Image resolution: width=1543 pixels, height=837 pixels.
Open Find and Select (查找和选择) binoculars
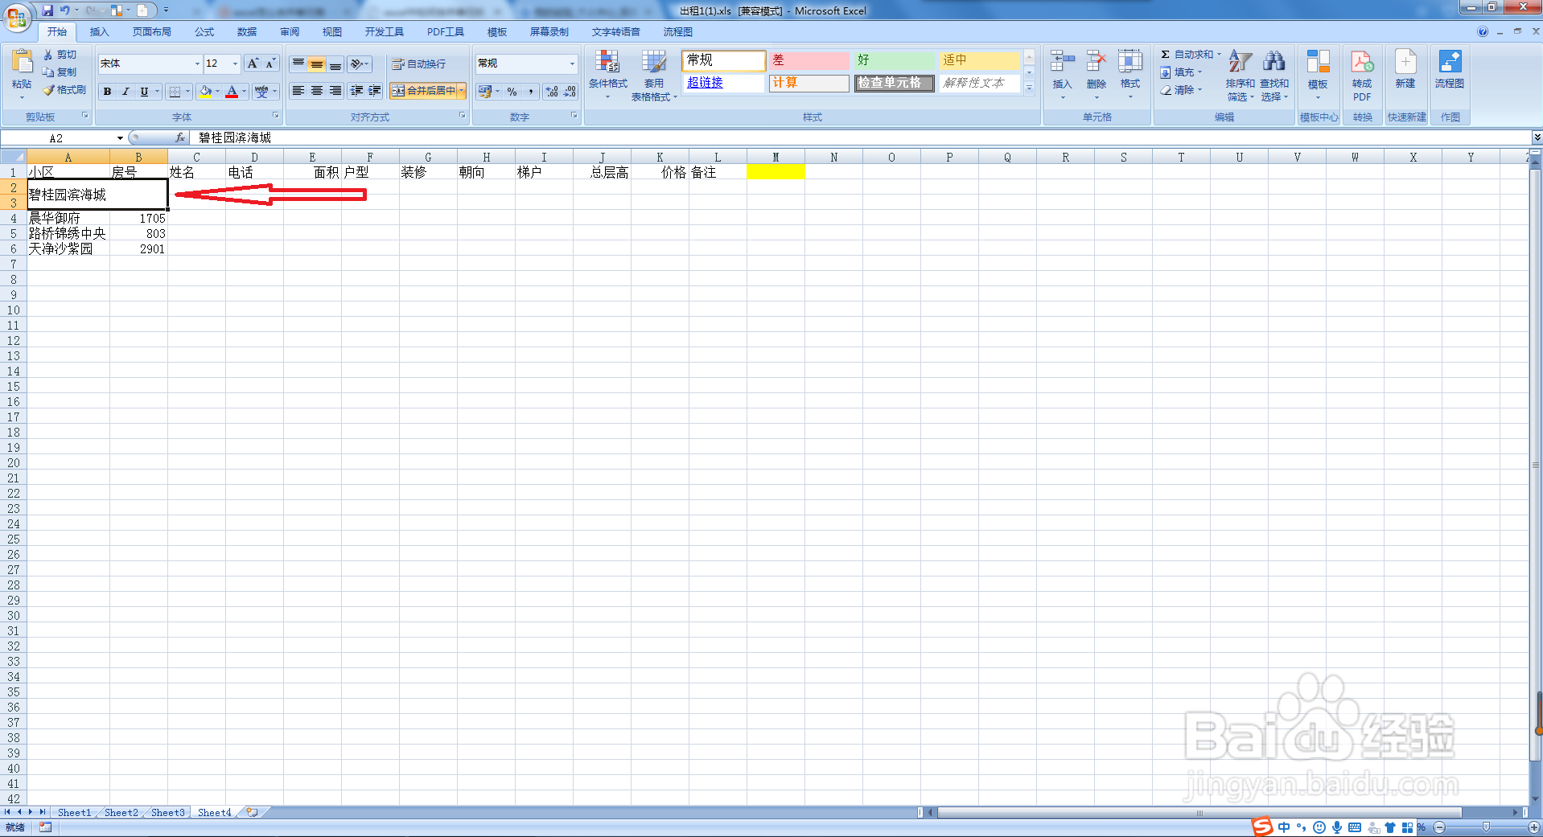(x=1274, y=75)
